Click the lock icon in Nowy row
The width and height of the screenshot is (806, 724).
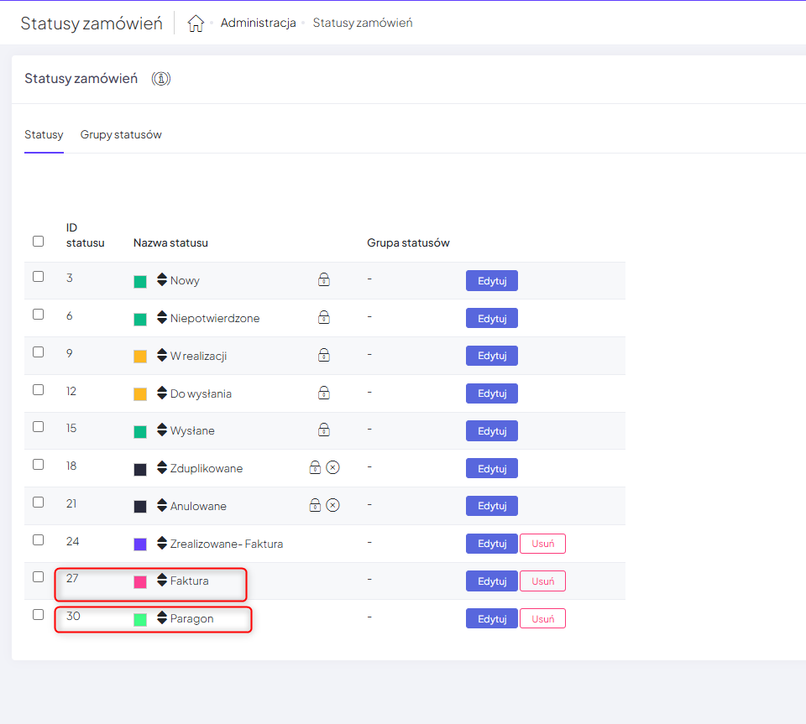(324, 280)
